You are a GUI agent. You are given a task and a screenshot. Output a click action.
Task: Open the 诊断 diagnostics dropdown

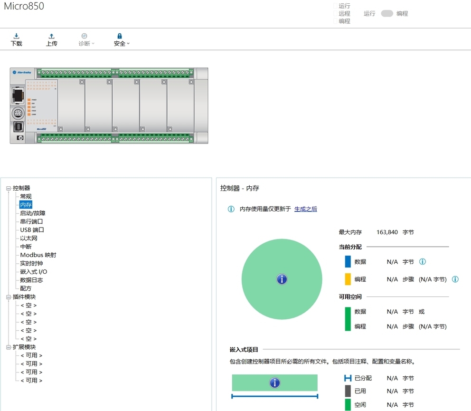click(86, 40)
